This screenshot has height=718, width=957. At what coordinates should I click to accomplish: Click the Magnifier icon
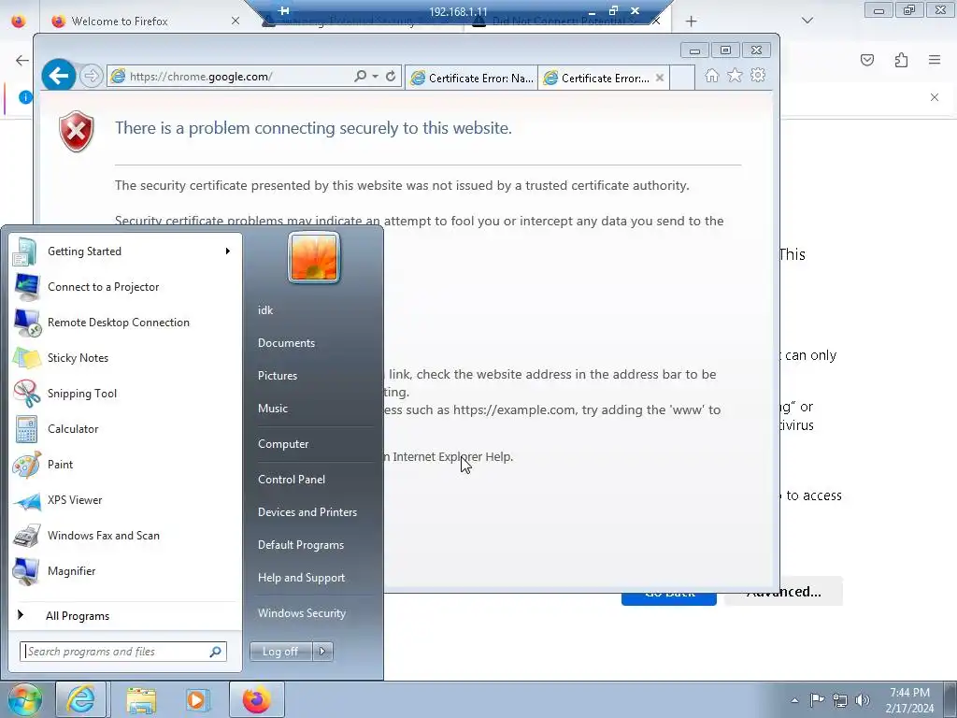pos(27,571)
